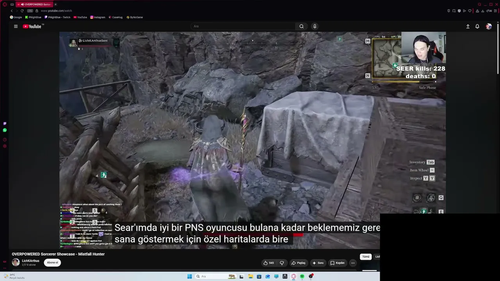Click the heart bookmark icon in toolbar
Image resolution: width=500 pixels, height=281 pixels.
470,11
